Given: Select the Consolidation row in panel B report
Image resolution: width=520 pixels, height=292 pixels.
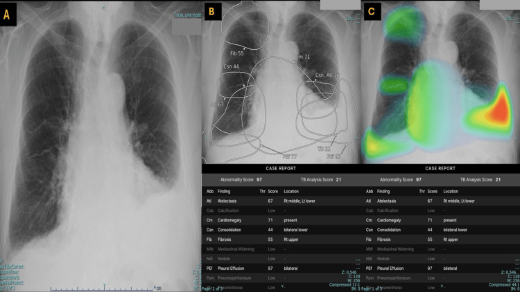Looking at the screenshot, I should click(x=281, y=230).
